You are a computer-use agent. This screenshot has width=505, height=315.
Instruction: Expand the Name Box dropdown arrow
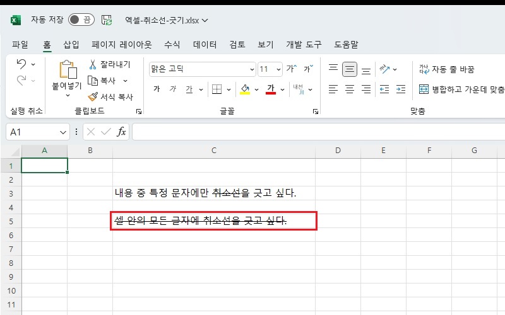pos(63,132)
